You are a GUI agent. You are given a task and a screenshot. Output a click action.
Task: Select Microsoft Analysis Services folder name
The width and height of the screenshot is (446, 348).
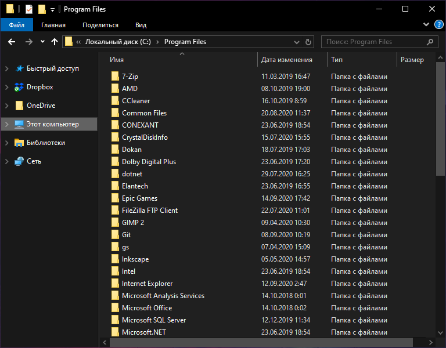click(163, 296)
